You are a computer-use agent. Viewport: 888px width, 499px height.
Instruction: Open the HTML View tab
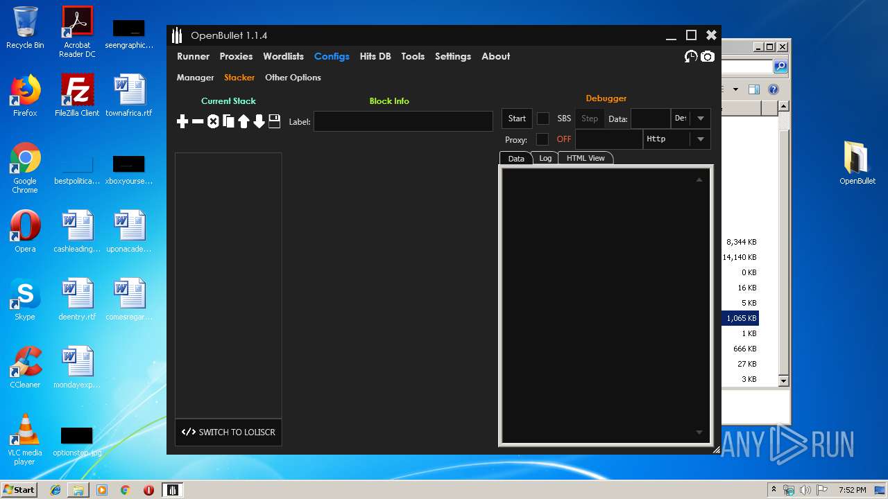pos(586,158)
